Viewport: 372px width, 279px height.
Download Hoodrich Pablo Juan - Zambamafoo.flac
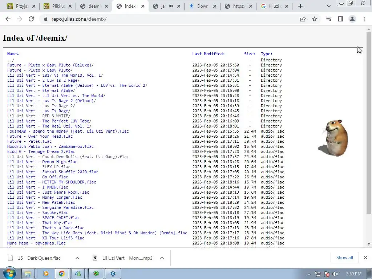point(50,146)
